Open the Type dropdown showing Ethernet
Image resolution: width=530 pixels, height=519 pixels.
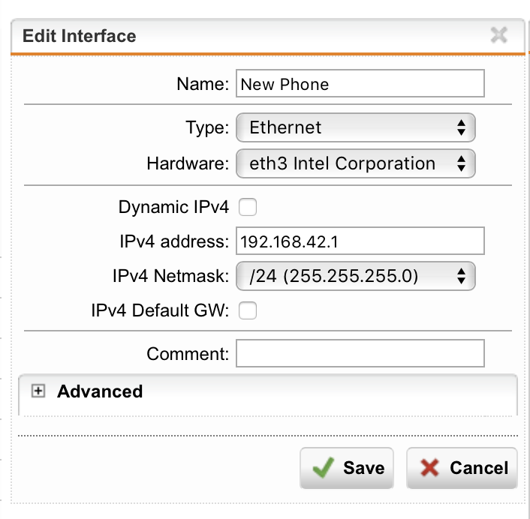[x=356, y=127]
